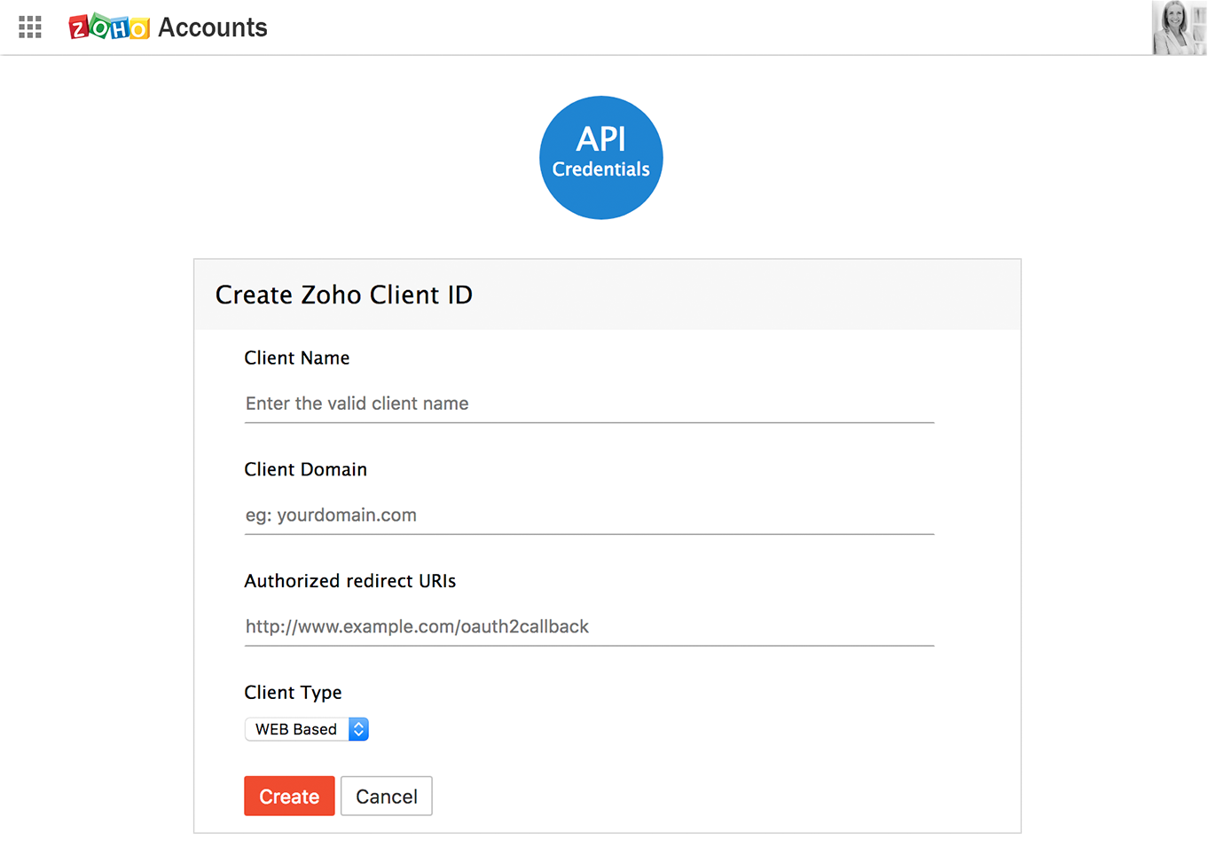Focus the Authorized redirect URIs field
Image resolution: width=1208 pixels, height=864 pixels.
pos(589,627)
